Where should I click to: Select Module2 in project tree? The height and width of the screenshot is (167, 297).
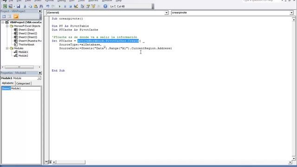pyautogui.click(x=23, y=56)
